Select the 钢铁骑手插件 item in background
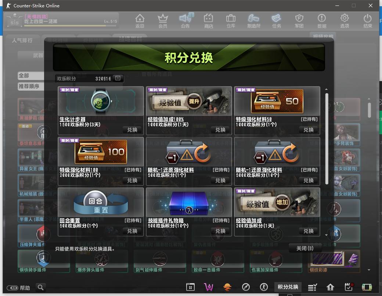The image size is (382, 296). [44, 261]
